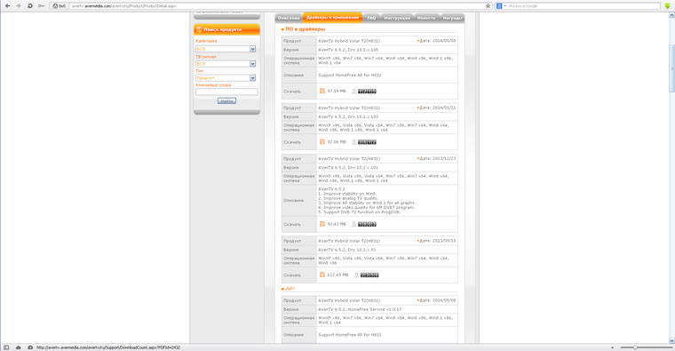Open the ТВ сигнал dropdown
Screen dimensions: 675x351
[226, 64]
